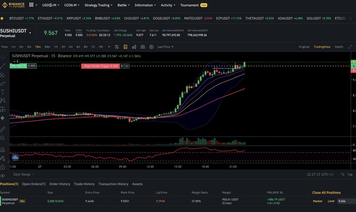Viewport: 356px width, 212px height.
Task: Open the Information dropdown menu
Action: pos(145,5)
